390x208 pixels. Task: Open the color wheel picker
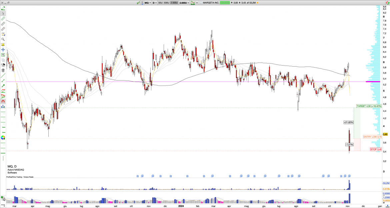pyautogui.click(x=3, y=137)
